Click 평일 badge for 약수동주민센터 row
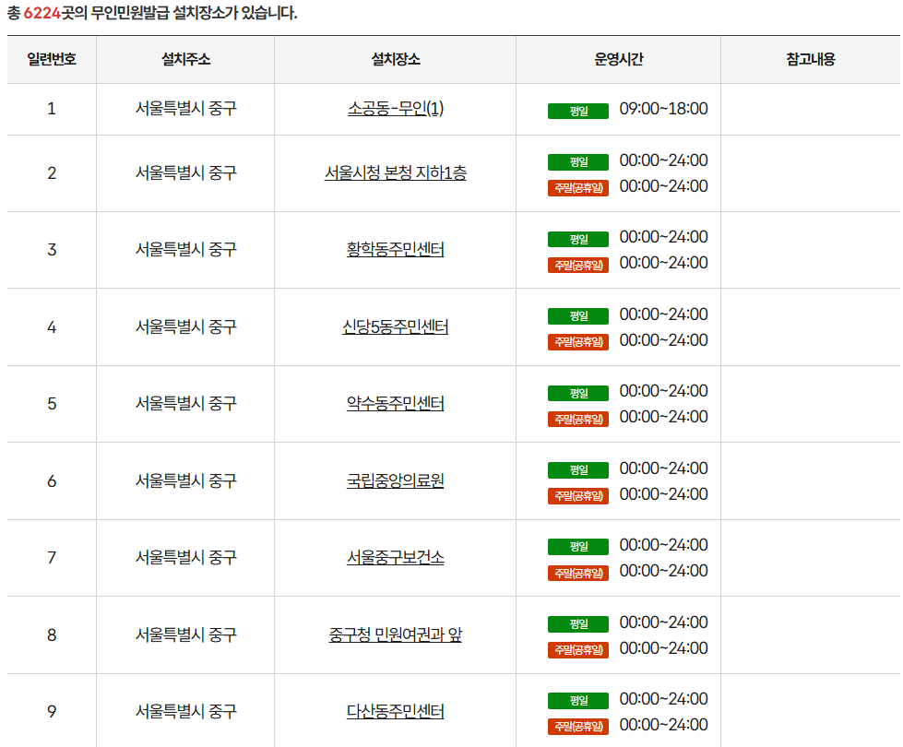 point(578,394)
